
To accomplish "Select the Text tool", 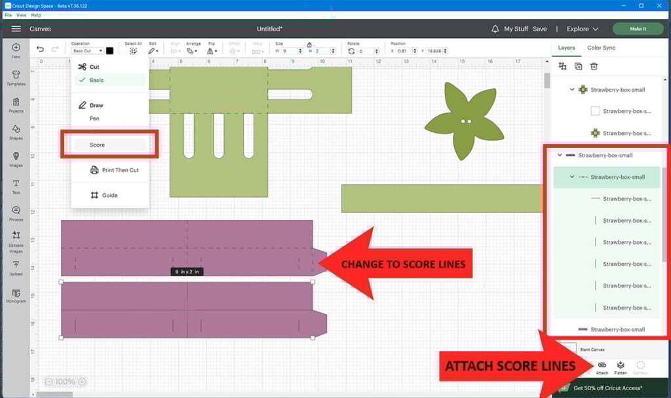I will (x=16, y=186).
